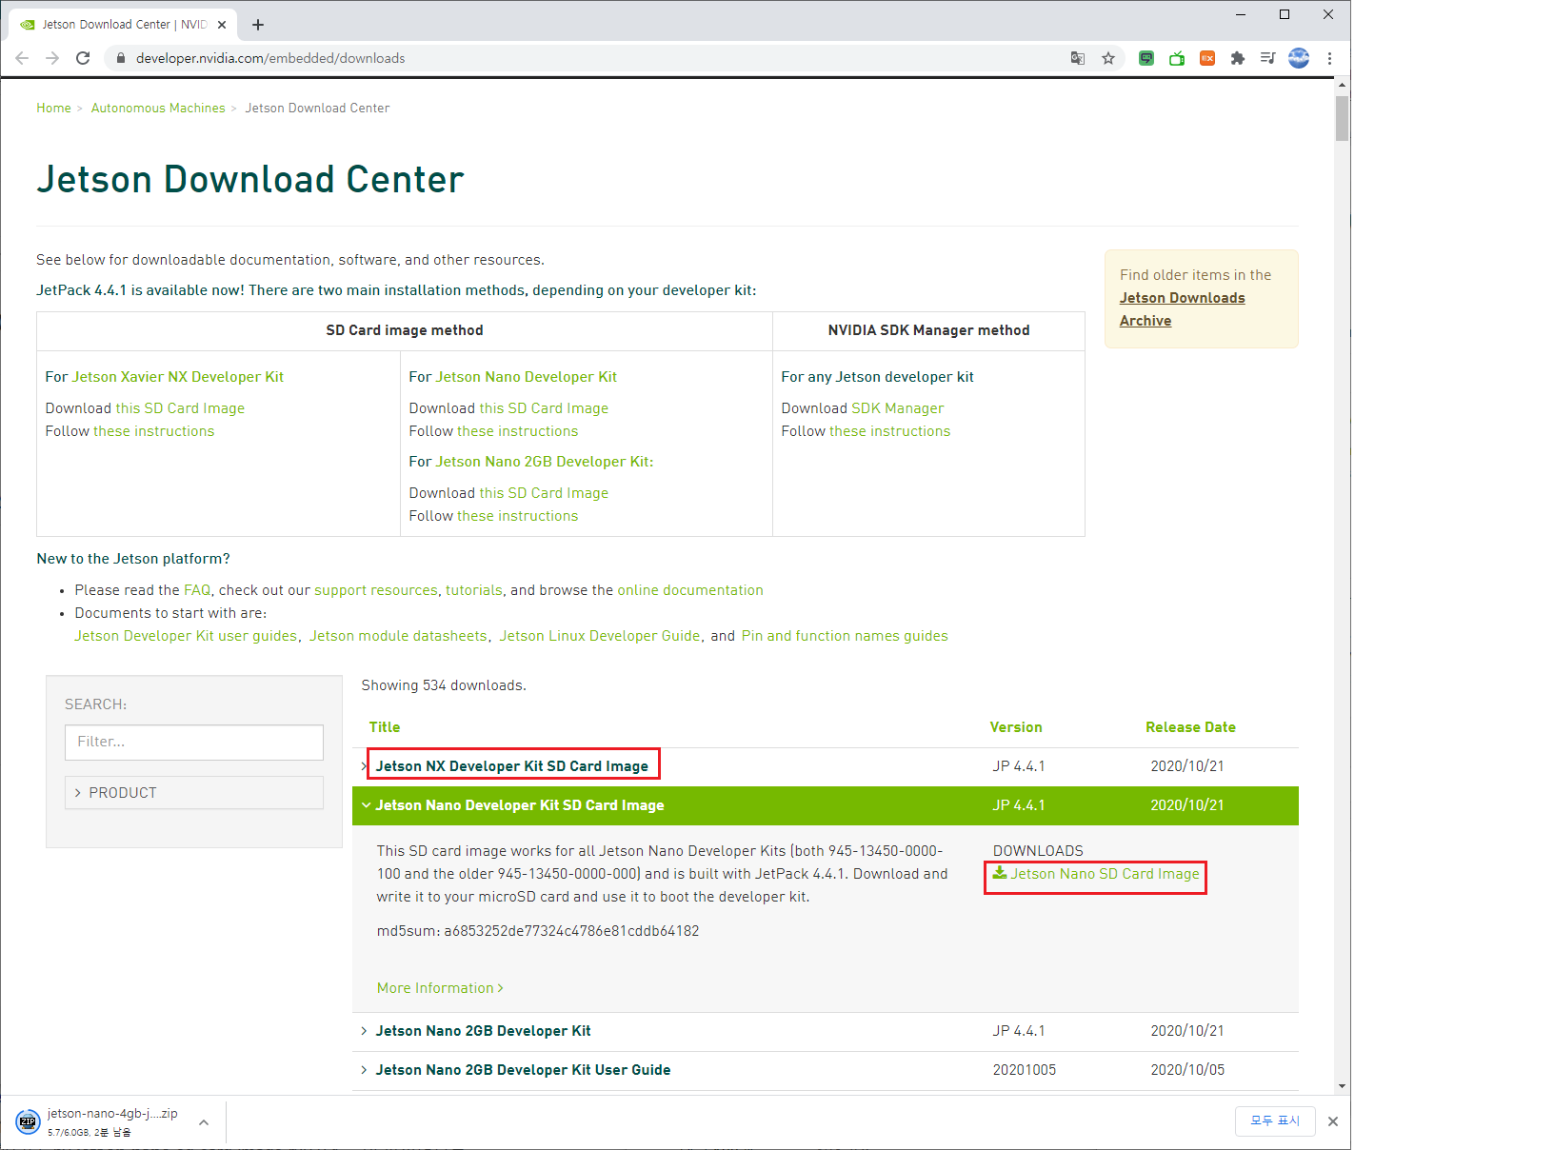The height and width of the screenshot is (1150, 1554).
Task: Click the Filter search field
Action: 194,742
